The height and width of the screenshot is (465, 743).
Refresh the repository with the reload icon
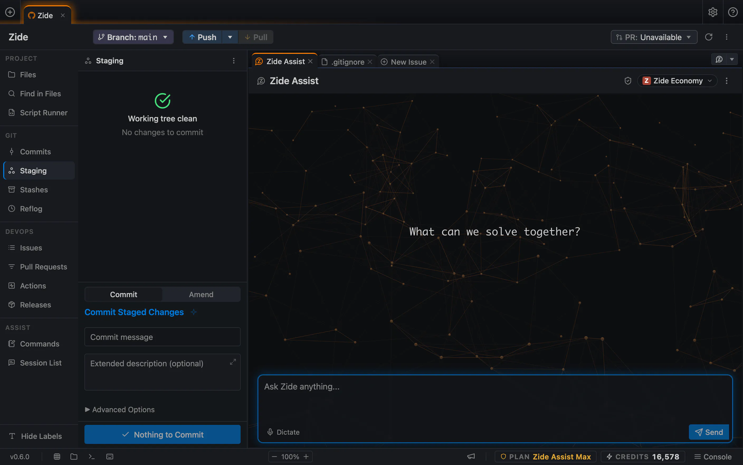click(x=709, y=37)
